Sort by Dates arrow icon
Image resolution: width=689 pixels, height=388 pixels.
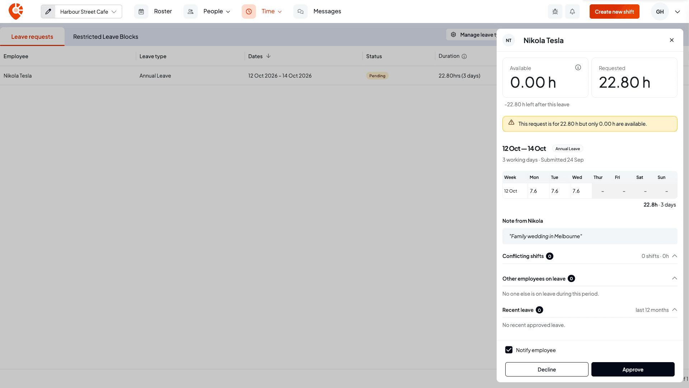pyautogui.click(x=268, y=56)
